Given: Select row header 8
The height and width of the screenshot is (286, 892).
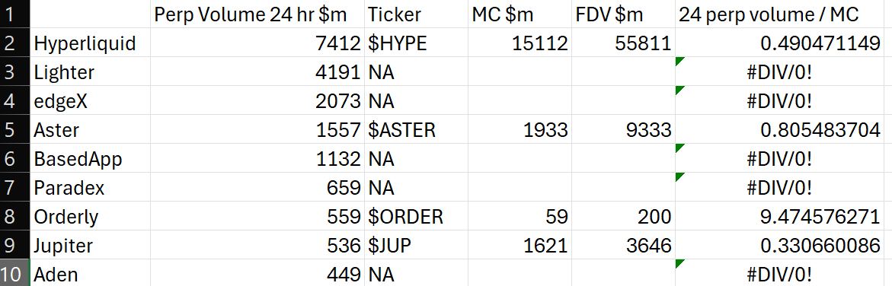Looking at the screenshot, I should (14, 216).
